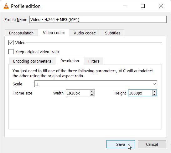Increase Height with the up arrow
The width and height of the screenshot is (171, 153).
(x=154, y=92)
